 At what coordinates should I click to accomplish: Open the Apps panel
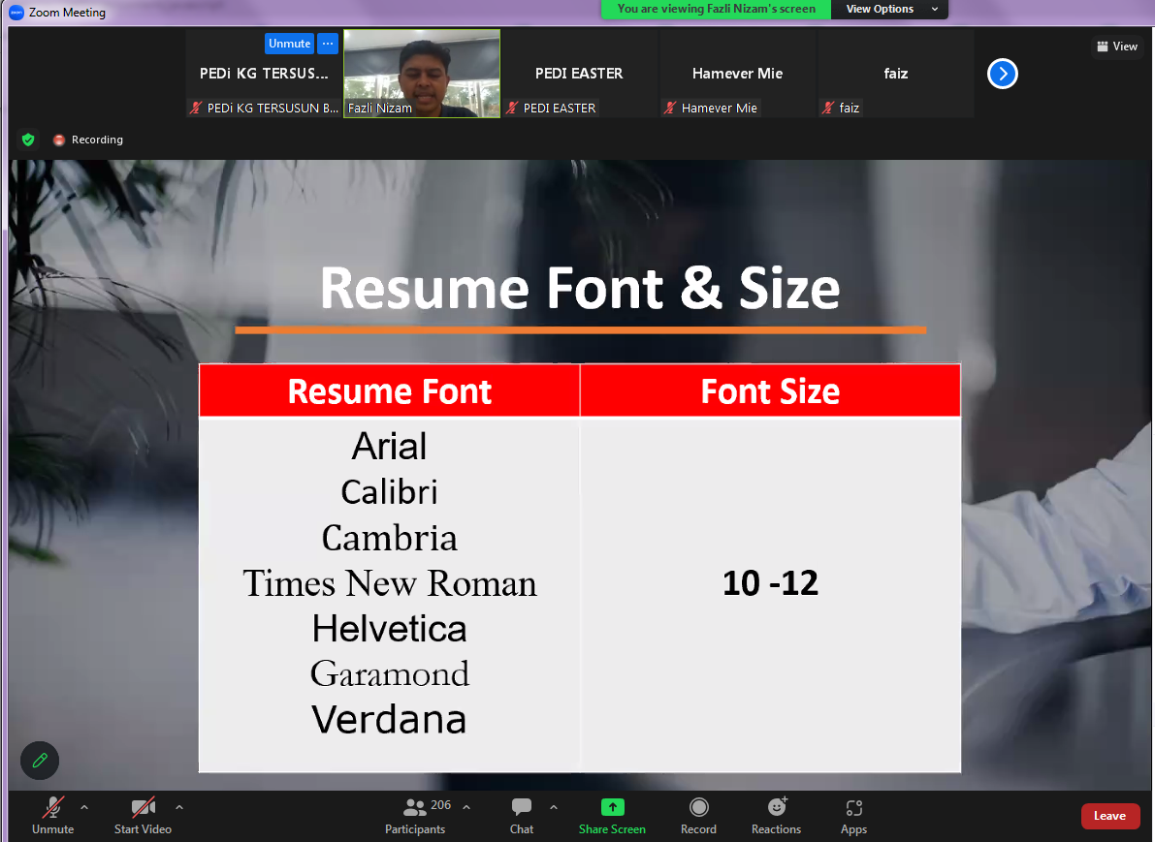pyautogui.click(x=853, y=808)
